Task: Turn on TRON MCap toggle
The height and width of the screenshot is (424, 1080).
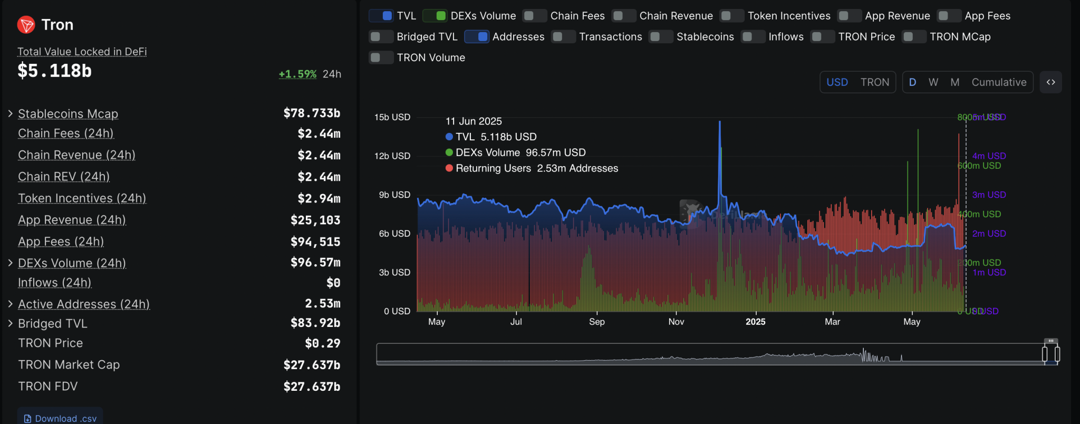Action: coord(914,36)
